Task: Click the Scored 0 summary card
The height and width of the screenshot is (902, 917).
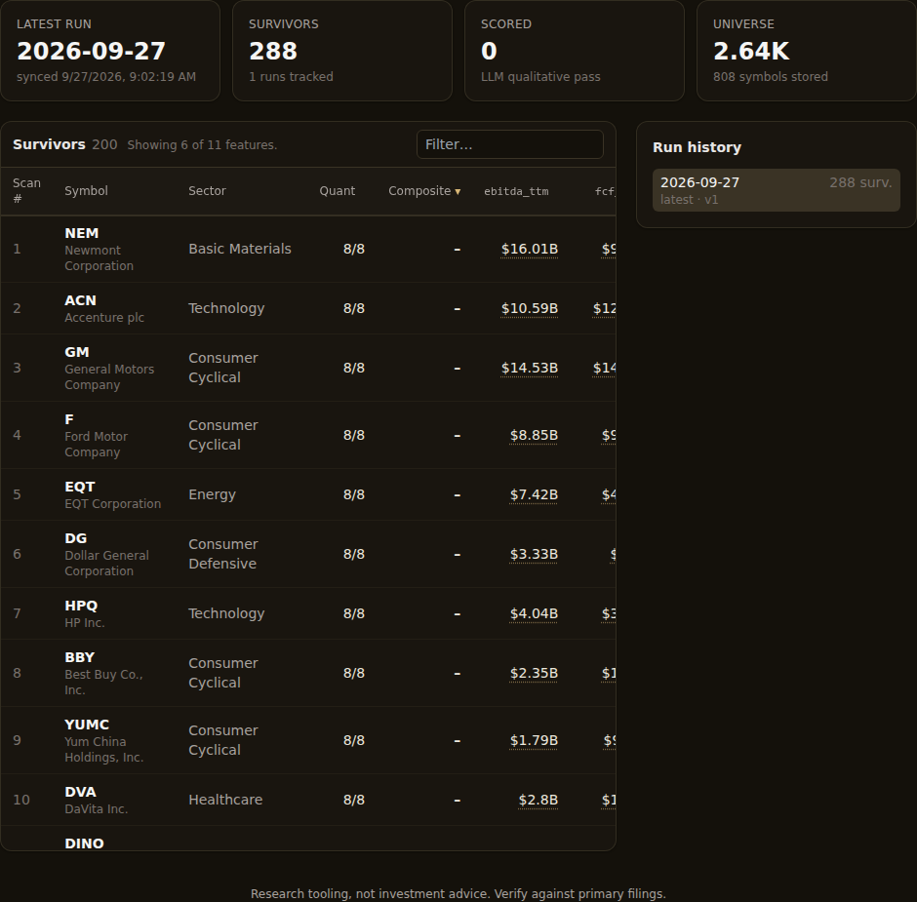Action: 575,51
